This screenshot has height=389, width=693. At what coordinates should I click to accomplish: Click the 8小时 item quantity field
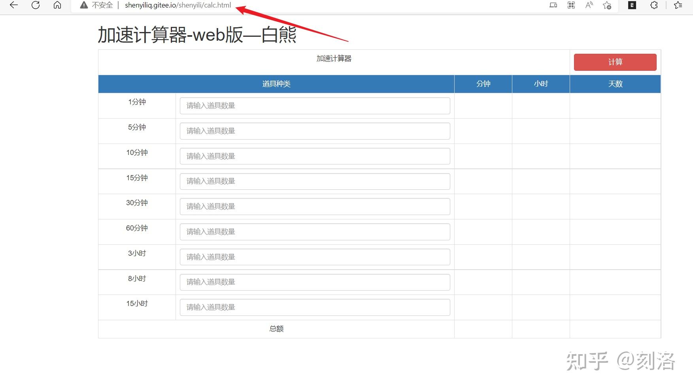click(x=315, y=282)
